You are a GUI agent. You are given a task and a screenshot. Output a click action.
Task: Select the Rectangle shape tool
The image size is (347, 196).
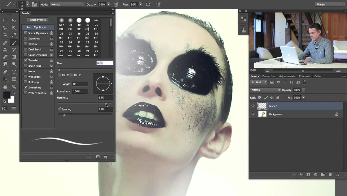[14, 79]
